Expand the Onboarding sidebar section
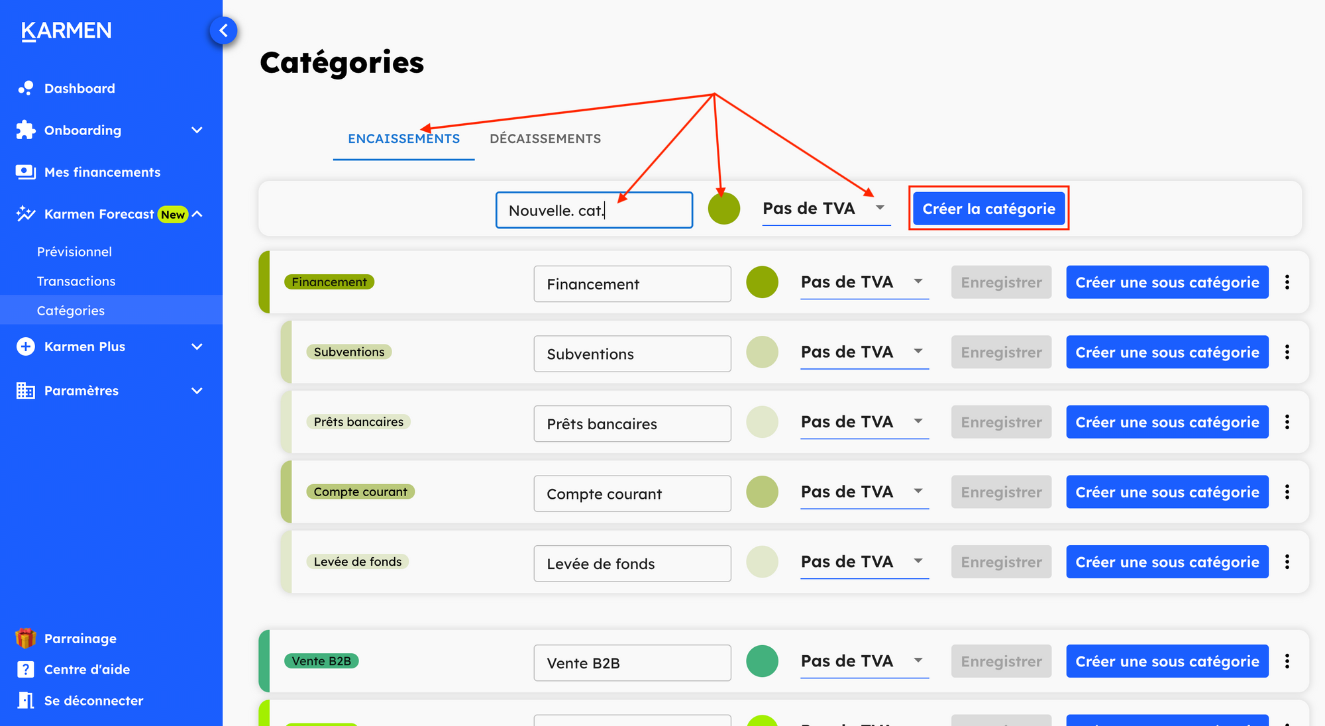1325x726 pixels. point(197,130)
